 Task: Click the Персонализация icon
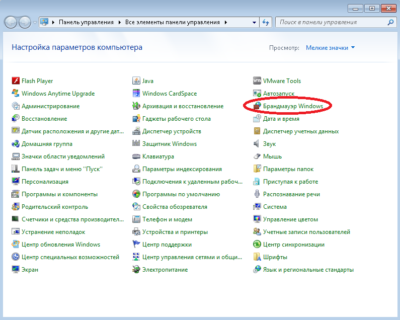click(16, 182)
